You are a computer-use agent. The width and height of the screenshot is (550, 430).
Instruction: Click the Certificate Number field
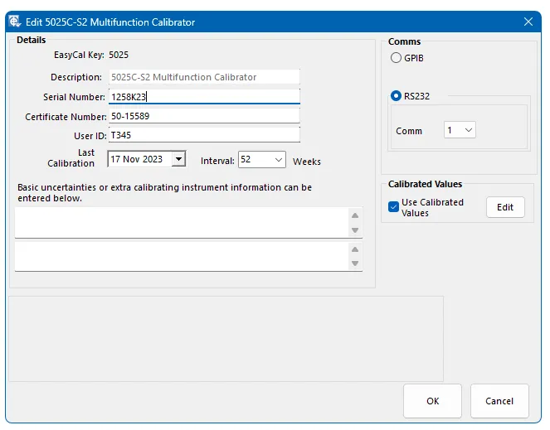pyautogui.click(x=203, y=116)
